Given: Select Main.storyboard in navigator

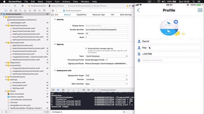Looking at the screenshot, I should coord(17,94).
